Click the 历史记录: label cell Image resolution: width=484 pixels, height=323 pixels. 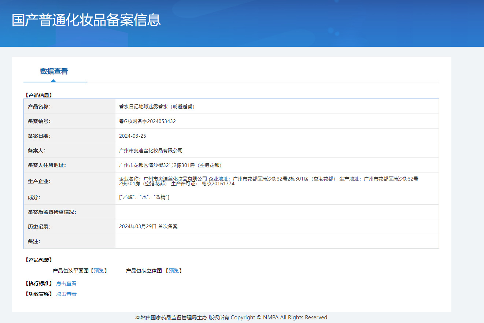(70, 227)
